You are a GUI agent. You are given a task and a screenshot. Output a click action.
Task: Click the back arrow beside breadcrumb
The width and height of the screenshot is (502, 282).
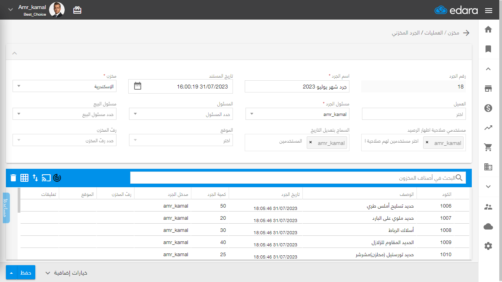coord(466,33)
